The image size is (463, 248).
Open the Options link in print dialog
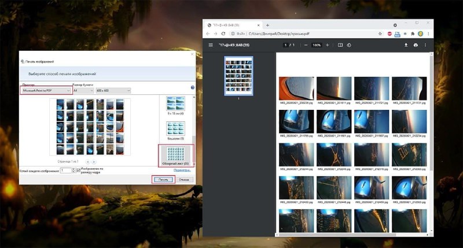click(182, 170)
